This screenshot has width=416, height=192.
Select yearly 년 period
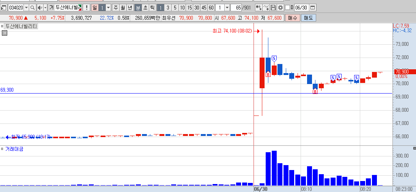[x=130, y=8]
